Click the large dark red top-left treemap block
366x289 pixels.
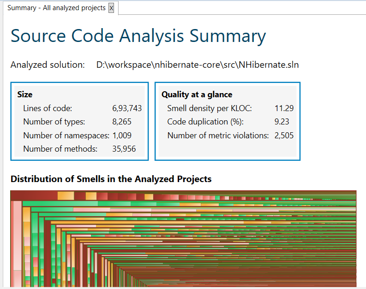tap(33, 196)
